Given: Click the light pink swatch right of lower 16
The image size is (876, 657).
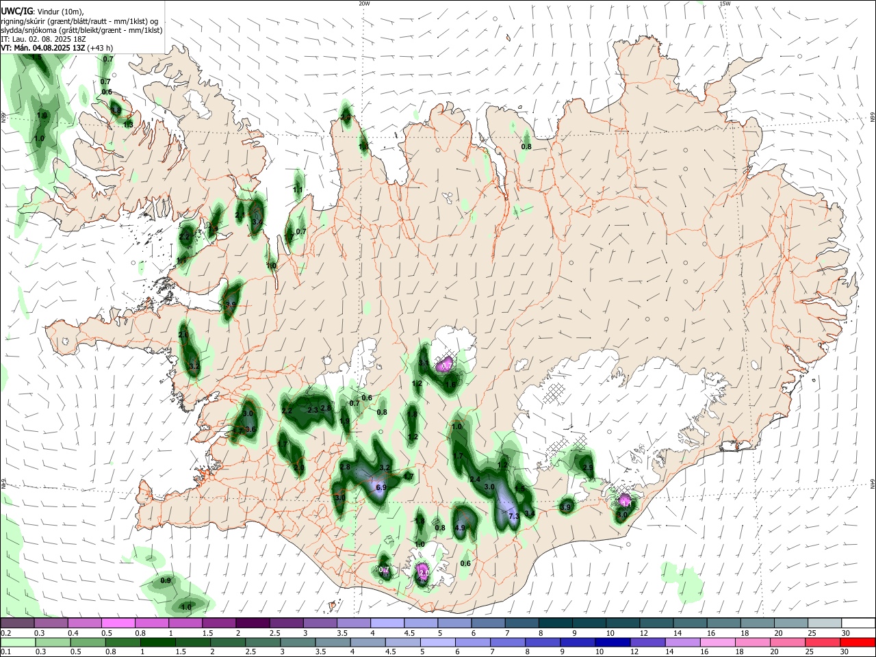Looking at the screenshot, I should point(717,642).
